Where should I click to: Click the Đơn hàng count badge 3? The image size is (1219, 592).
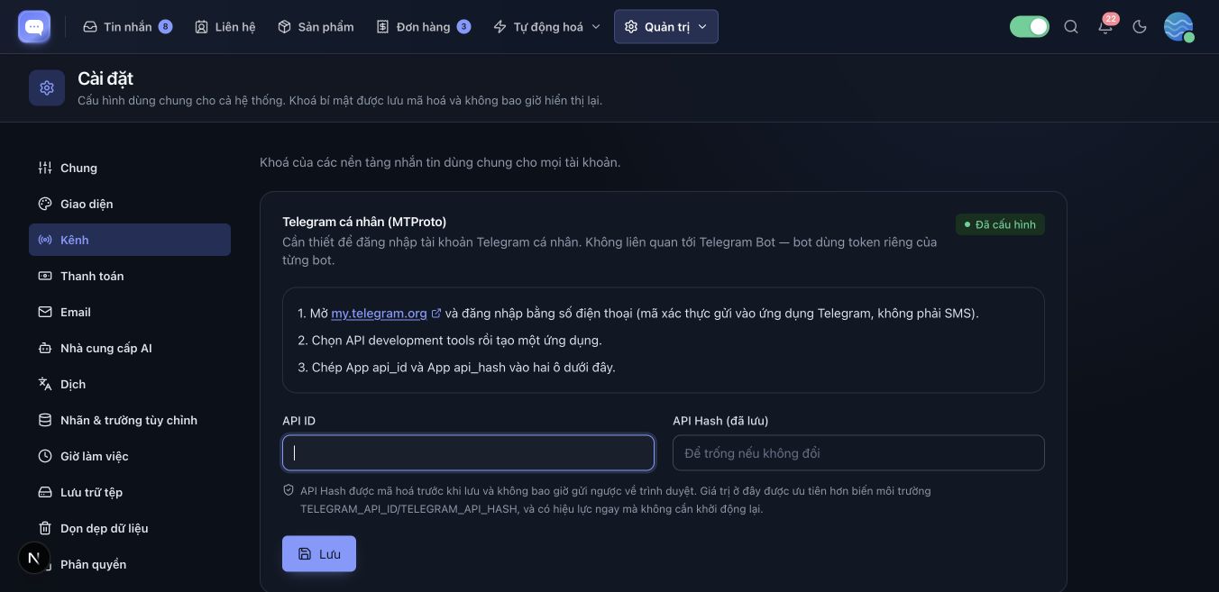[x=463, y=27]
